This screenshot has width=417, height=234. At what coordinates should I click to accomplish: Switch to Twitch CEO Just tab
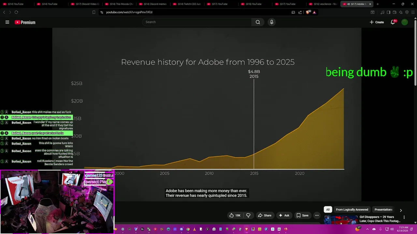click(187, 4)
